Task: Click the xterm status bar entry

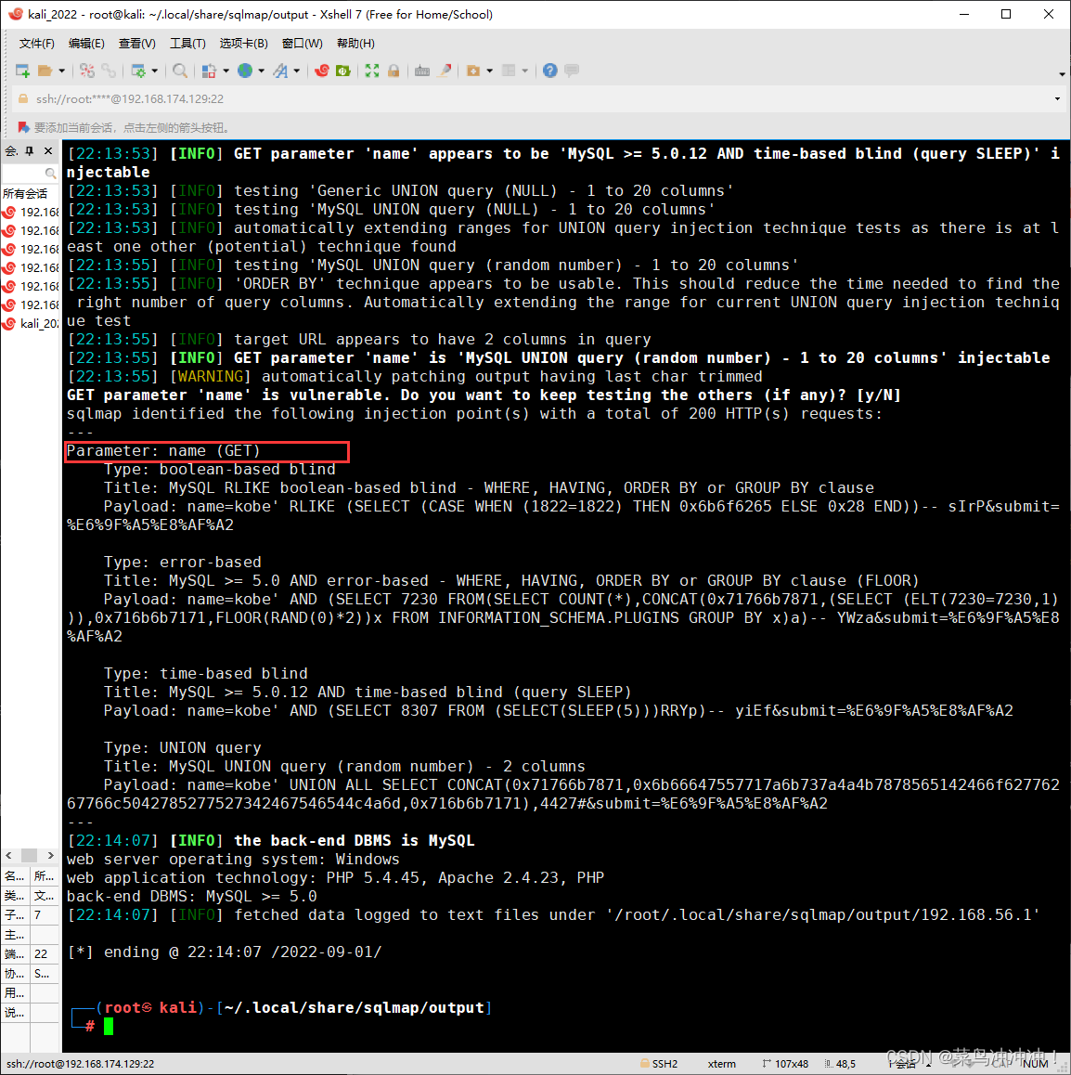Action: click(x=721, y=1063)
